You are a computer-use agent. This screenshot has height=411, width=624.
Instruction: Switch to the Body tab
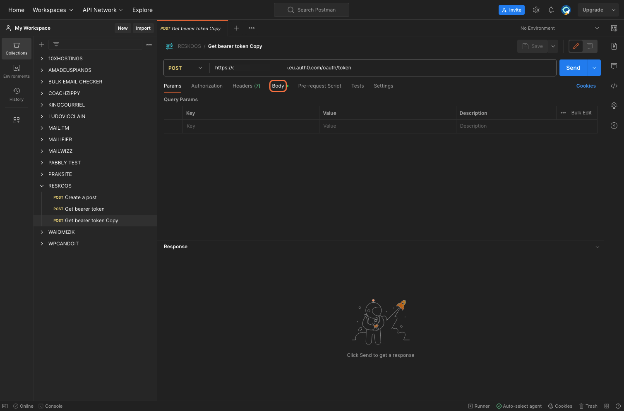[x=278, y=86]
